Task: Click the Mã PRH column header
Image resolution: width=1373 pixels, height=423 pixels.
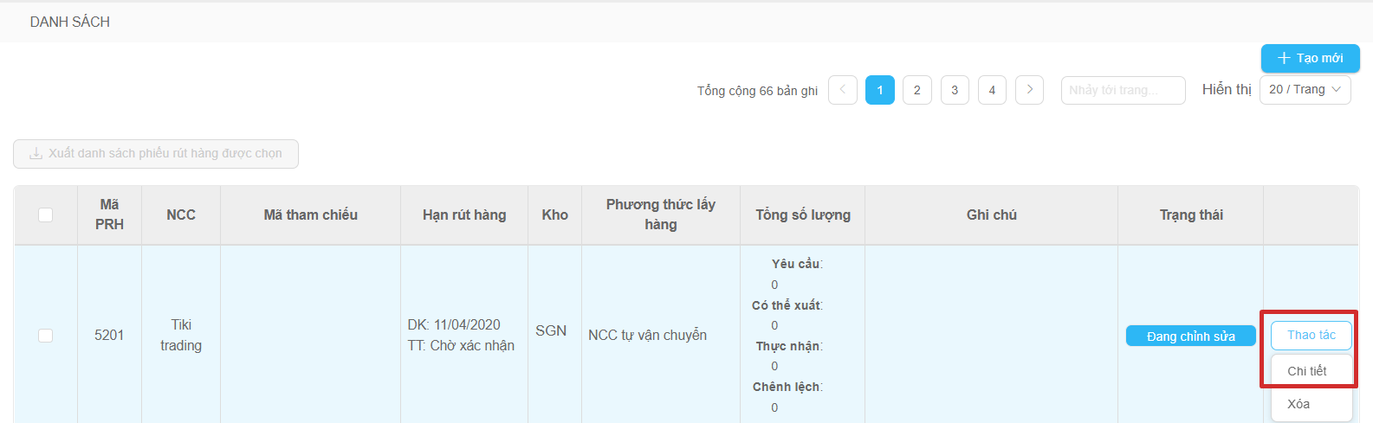Action: [109, 215]
